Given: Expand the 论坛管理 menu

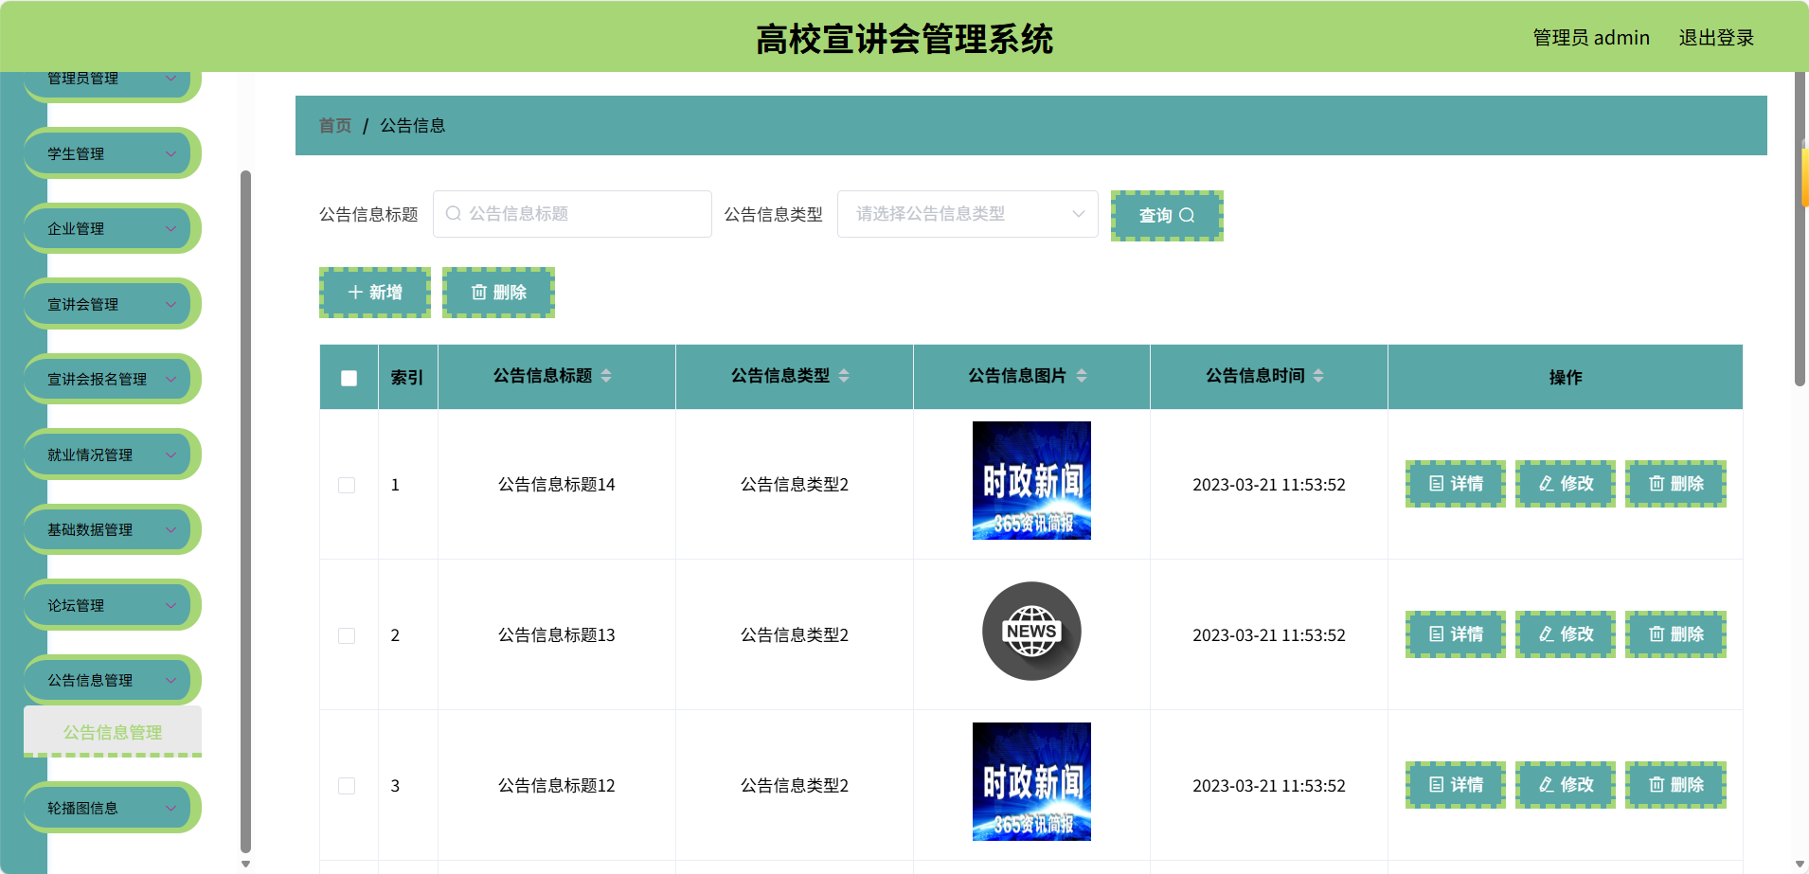Looking at the screenshot, I should coord(112,605).
